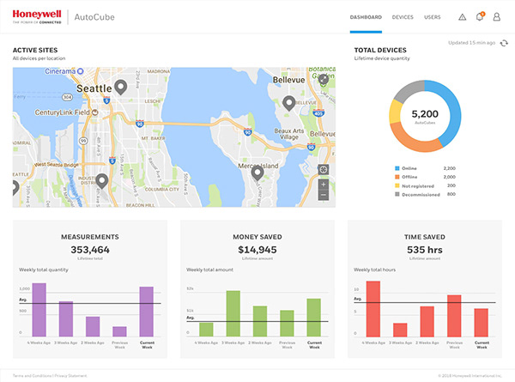The height and width of the screenshot is (382, 515).
Task: Select the Seattle site map pin
Action: coord(121,87)
